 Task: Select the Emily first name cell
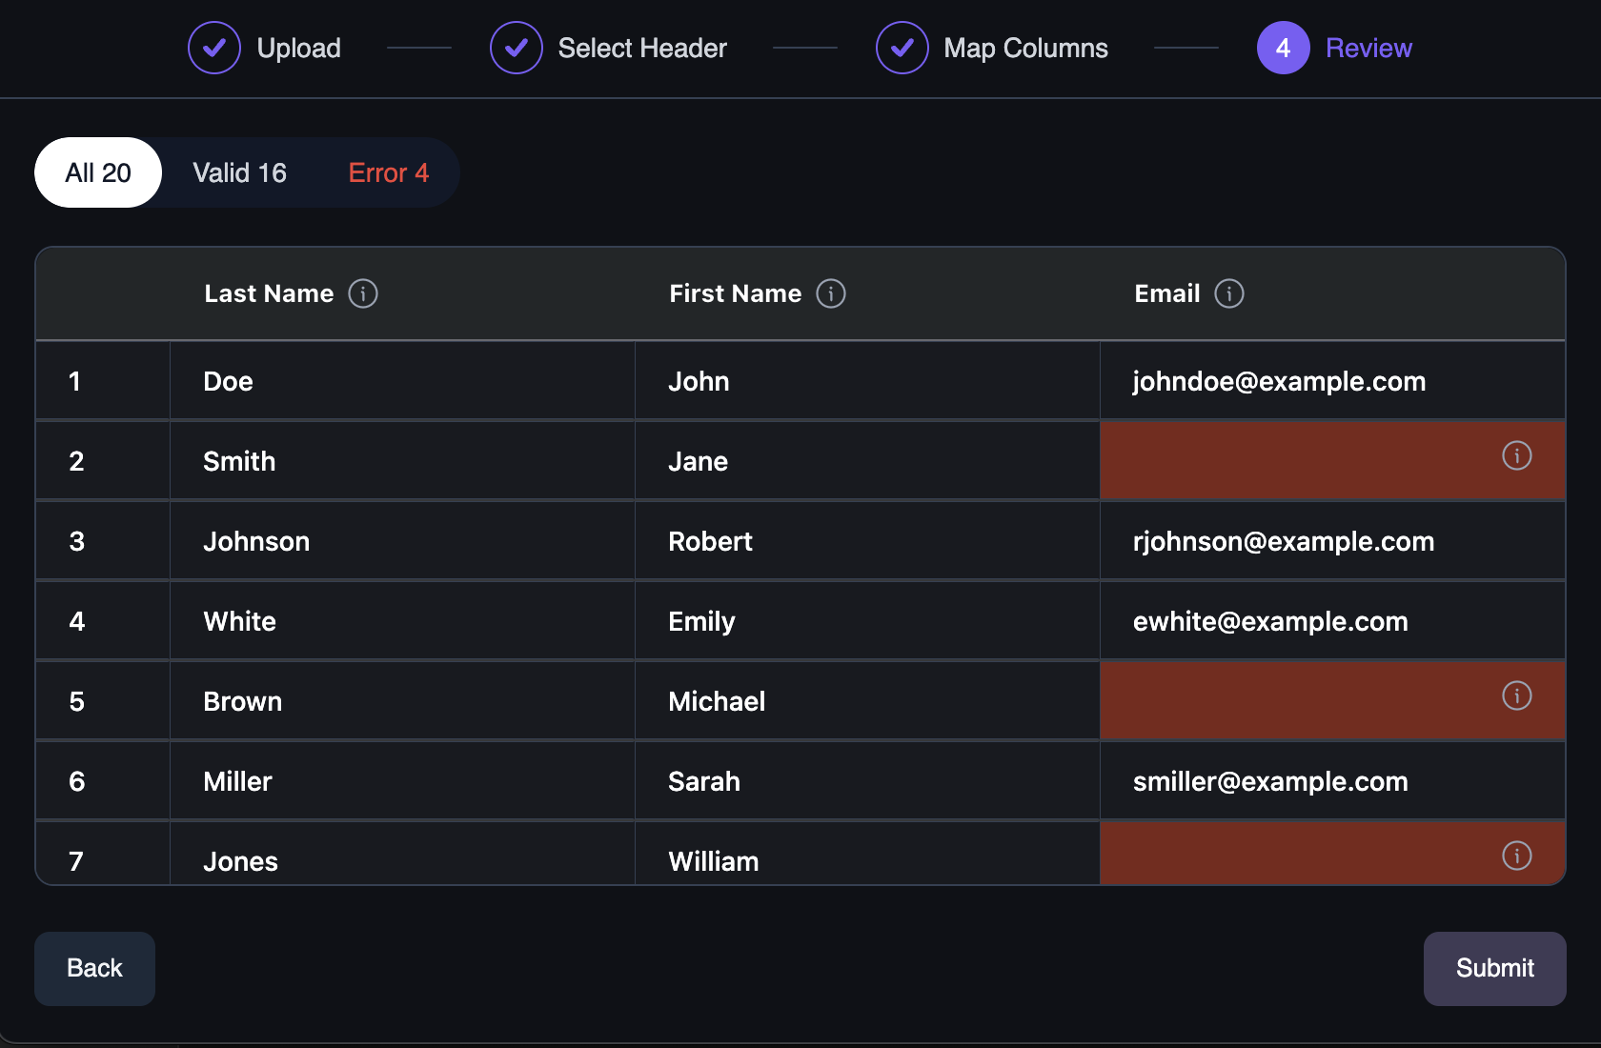(x=867, y=621)
